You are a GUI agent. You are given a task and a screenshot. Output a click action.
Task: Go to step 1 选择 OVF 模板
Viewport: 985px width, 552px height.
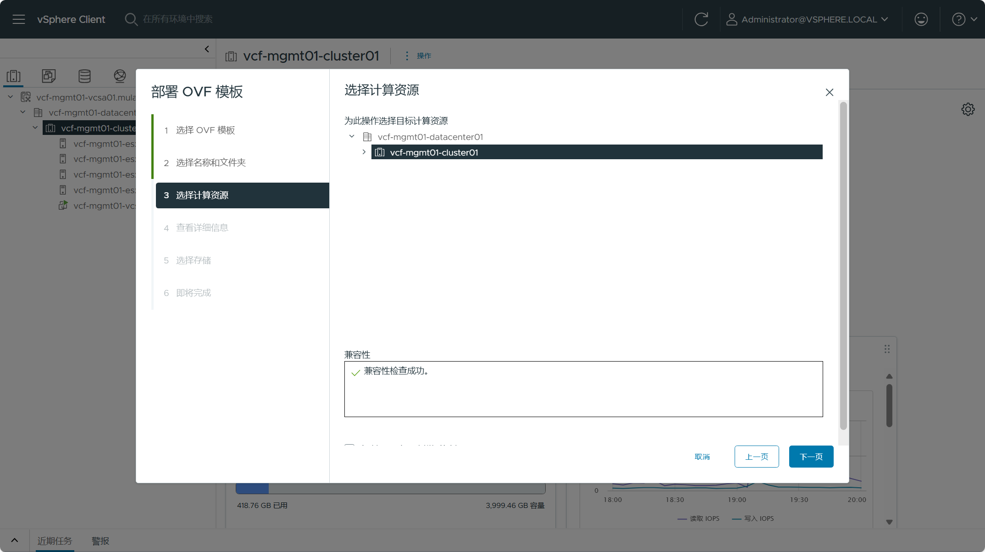tap(205, 130)
